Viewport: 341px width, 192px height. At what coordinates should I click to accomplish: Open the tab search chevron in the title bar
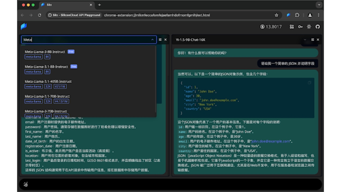click(319, 5)
